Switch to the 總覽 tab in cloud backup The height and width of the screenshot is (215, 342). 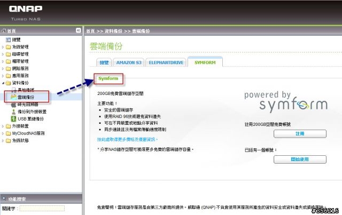click(x=104, y=62)
